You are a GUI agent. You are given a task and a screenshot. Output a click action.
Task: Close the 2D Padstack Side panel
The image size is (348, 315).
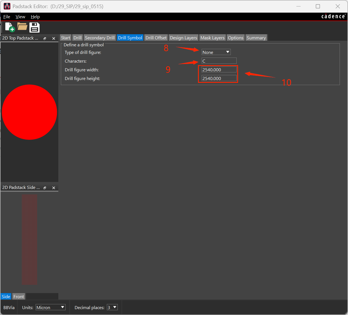coord(54,188)
